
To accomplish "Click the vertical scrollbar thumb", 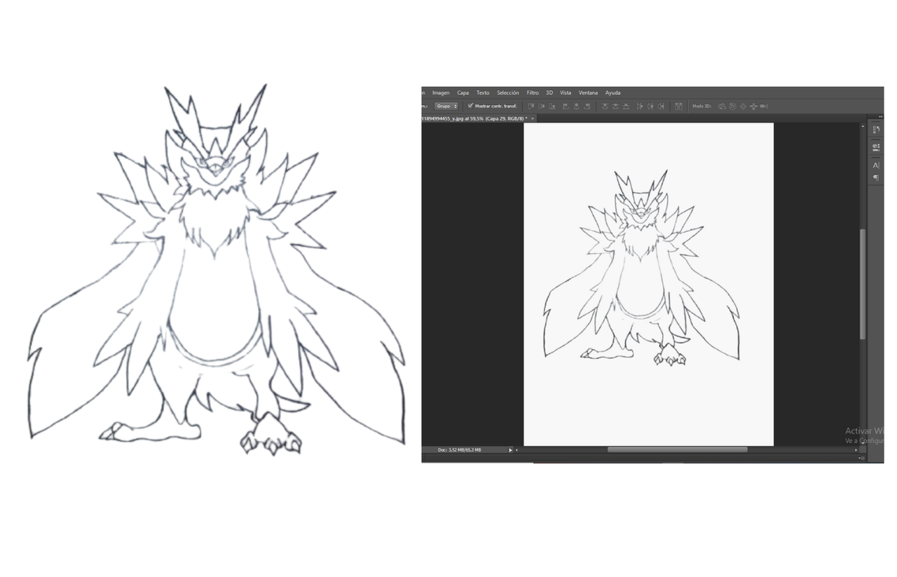I will pyautogui.click(x=863, y=284).
